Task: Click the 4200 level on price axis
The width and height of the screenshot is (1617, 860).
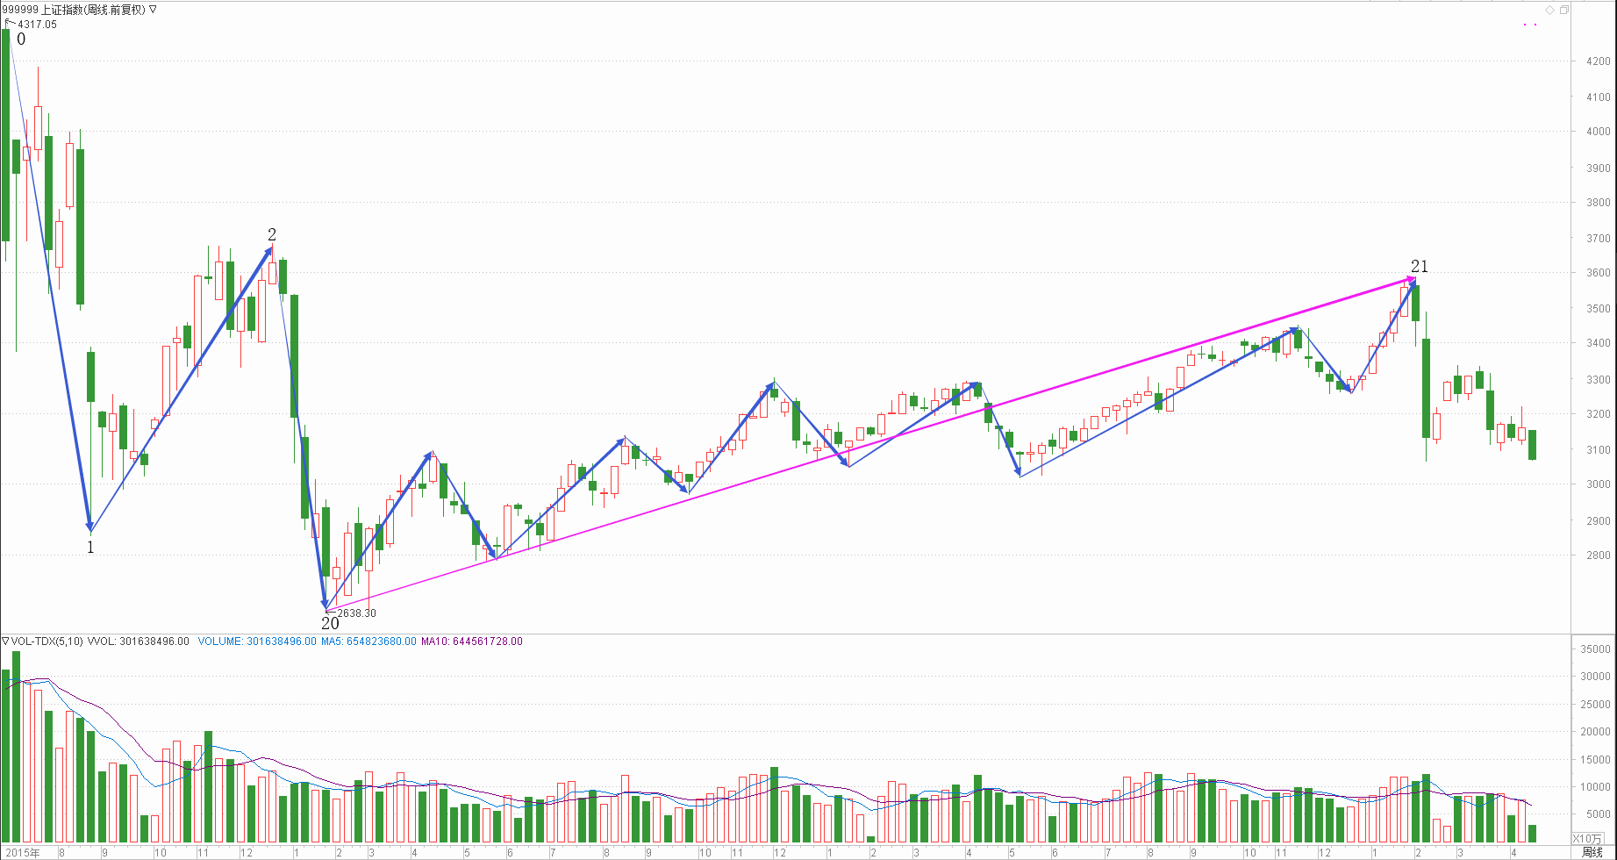Action: (1598, 61)
